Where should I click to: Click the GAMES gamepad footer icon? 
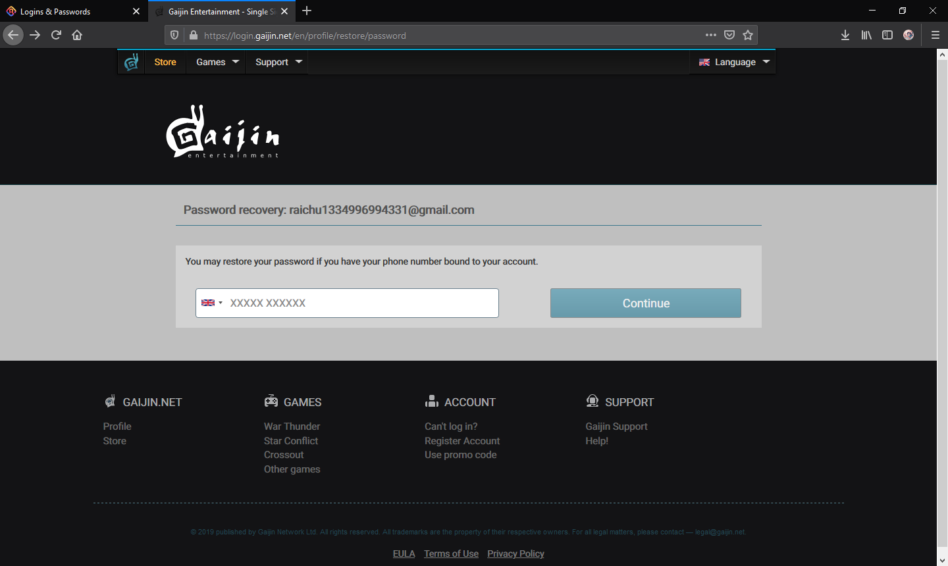click(x=271, y=401)
